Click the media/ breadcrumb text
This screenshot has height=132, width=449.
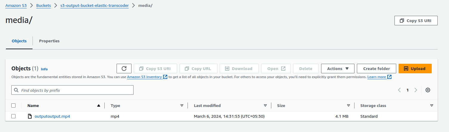click(x=145, y=6)
